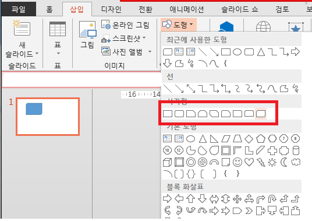312x221 pixels.
Task: Click the 표 table grid icon
Action: (58, 29)
